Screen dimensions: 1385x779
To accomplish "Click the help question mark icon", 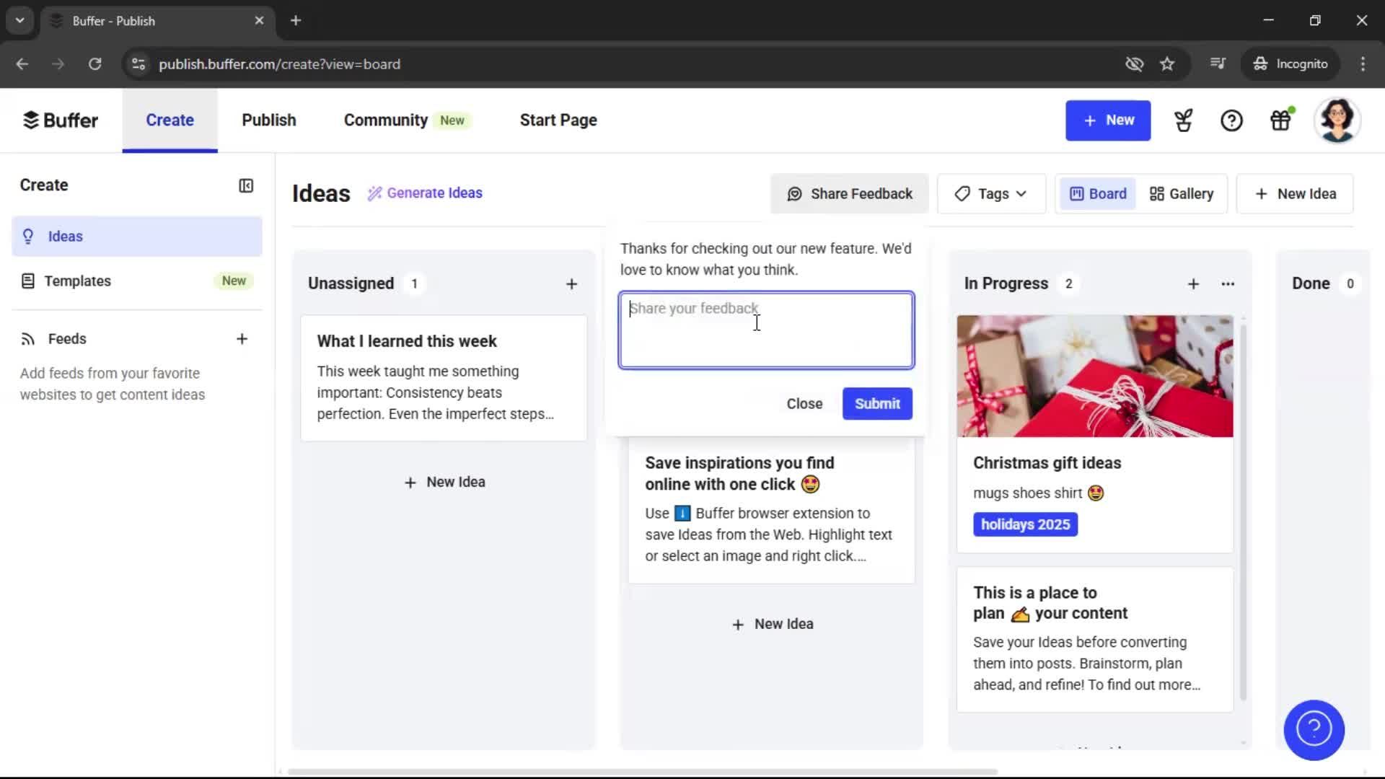I will pos(1231,120).
